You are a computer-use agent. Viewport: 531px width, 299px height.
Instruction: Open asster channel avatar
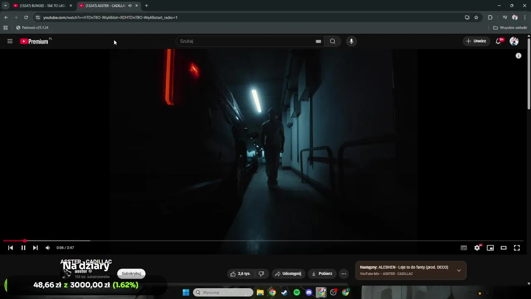pos(66,273)
